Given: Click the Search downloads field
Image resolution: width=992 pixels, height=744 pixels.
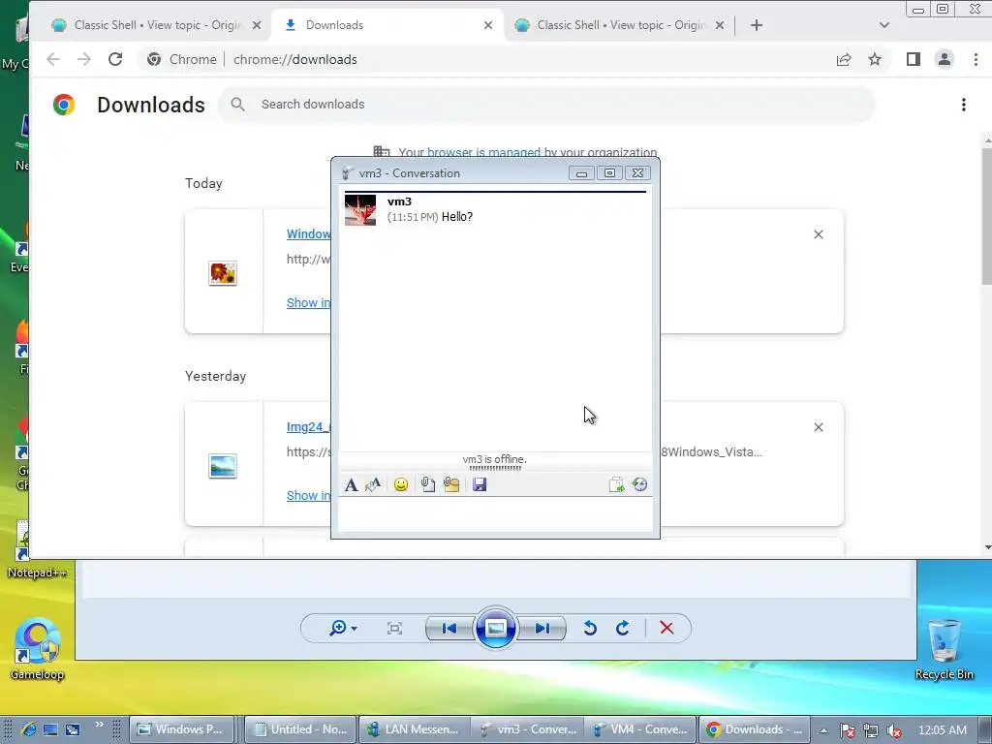Looking at the screenshot, I should (x=546, y=105).
